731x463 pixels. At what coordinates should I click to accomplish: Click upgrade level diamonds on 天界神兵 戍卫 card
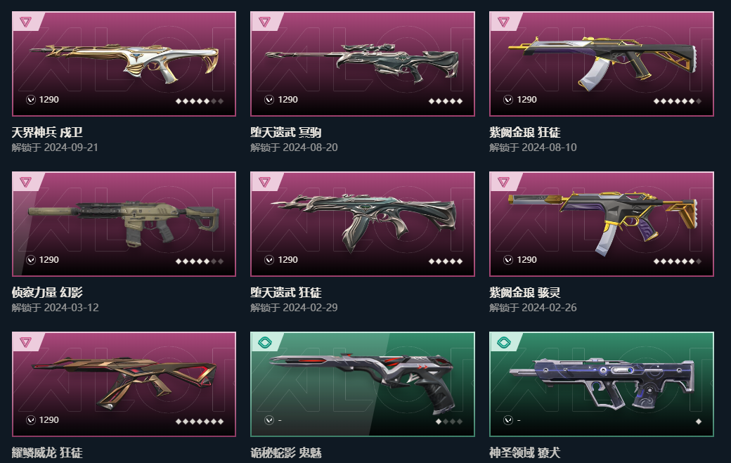[200, 101]
